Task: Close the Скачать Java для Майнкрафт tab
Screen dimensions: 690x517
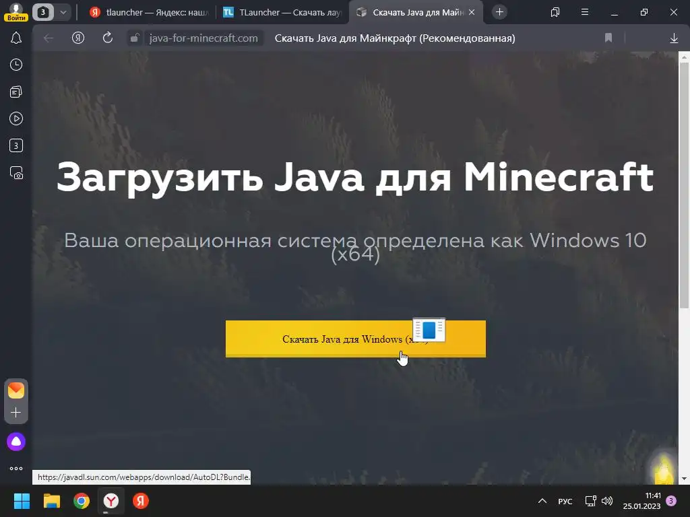Action: coord(472,12)
